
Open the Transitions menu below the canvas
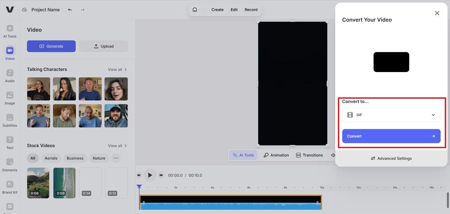tap(309, 155)
